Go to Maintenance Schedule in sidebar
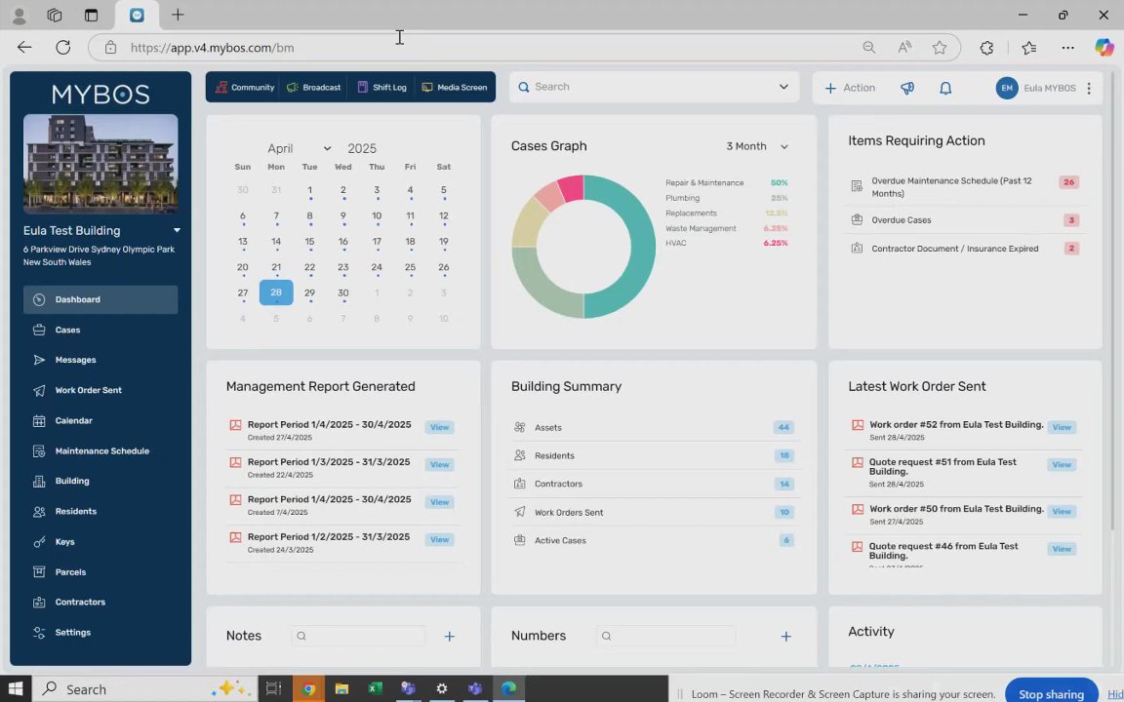Image resolution: width=1124 pixels, height=702 pixels. 100,450
